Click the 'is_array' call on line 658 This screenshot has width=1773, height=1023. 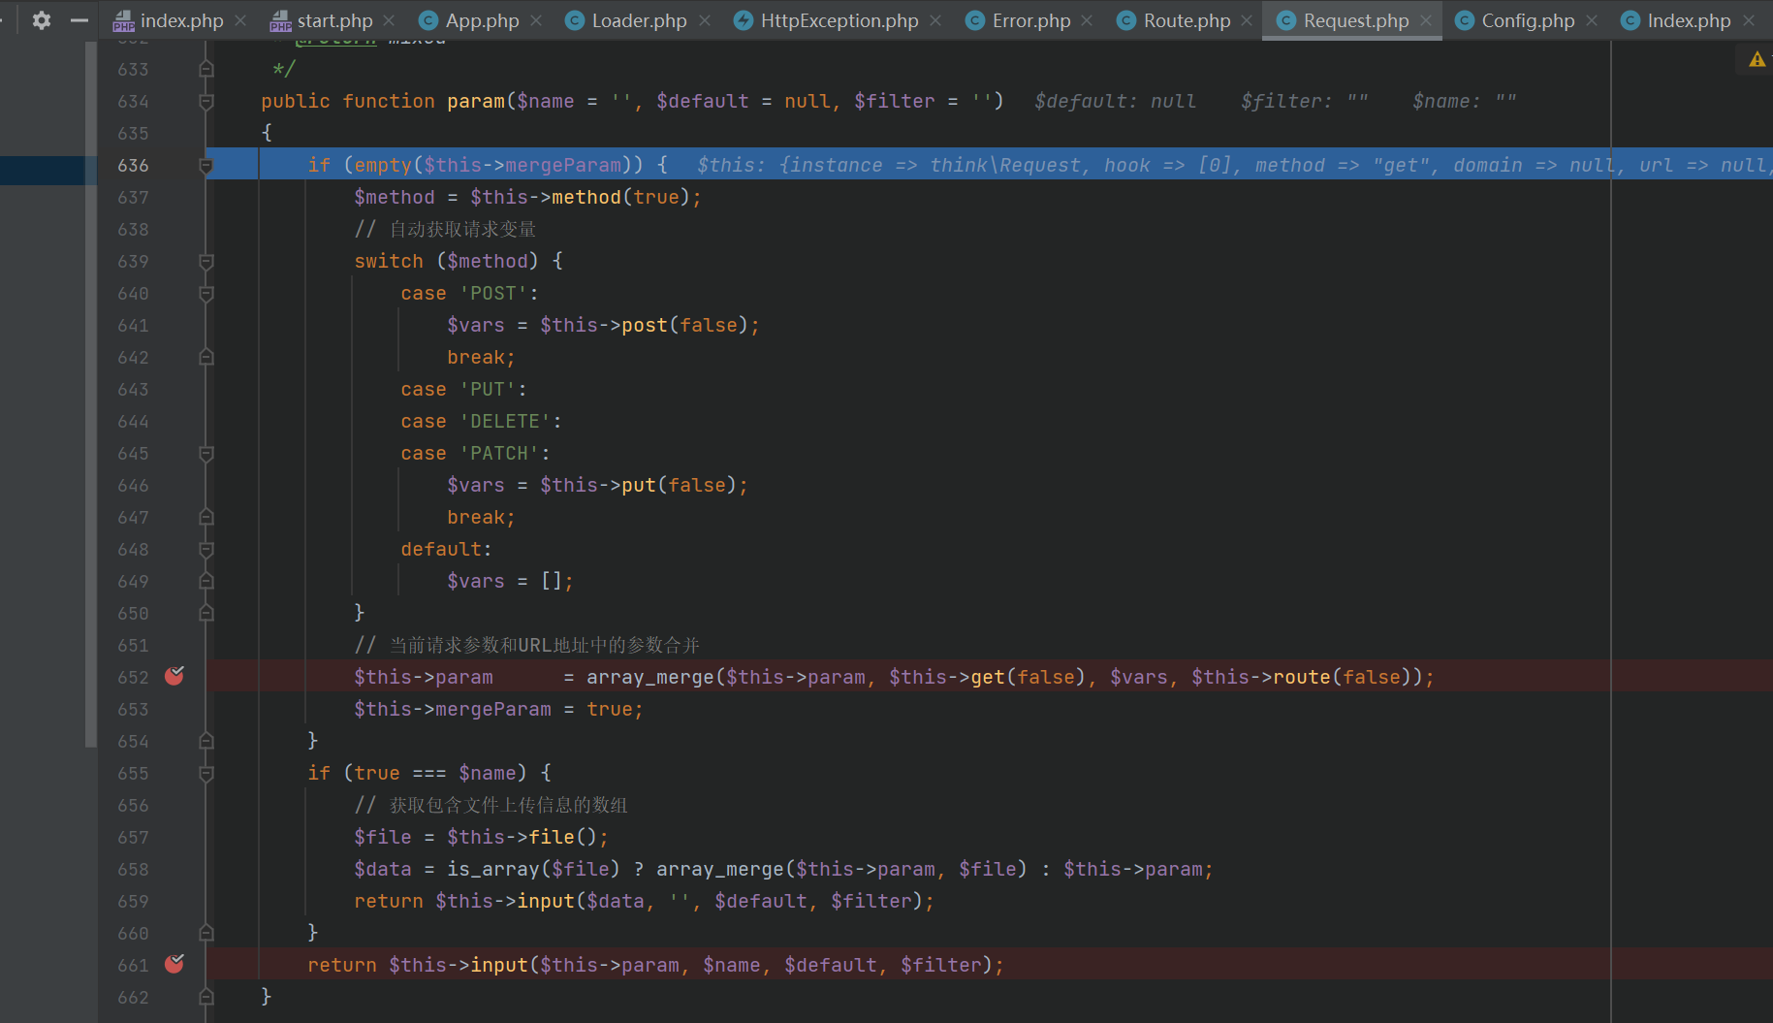(493, 869)
